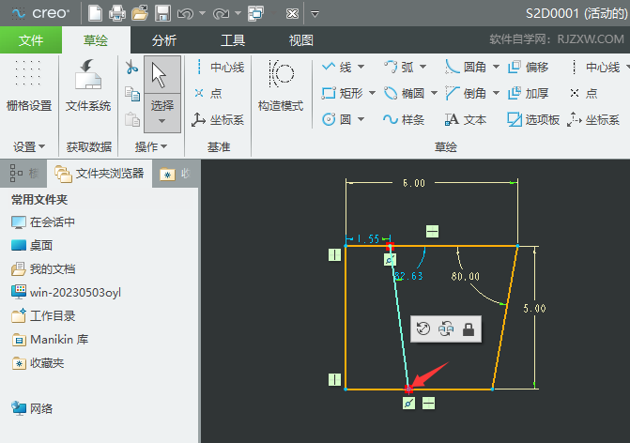Select sketch 坐标系 tool in 草绘 group
The width and height of the screenshot is (630, 443).
click(x=593, y=120)
